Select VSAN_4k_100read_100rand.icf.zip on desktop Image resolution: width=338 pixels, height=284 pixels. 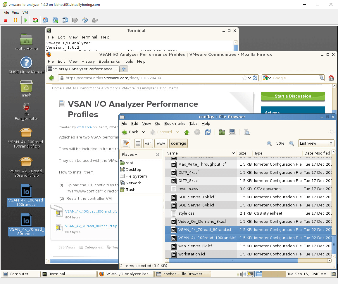tap(26, 138)
